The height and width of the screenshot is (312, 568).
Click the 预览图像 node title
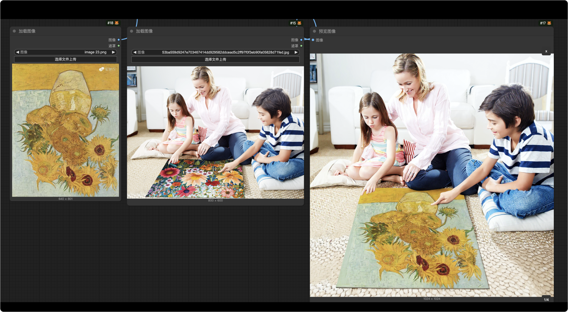click(x=327, y=31)
